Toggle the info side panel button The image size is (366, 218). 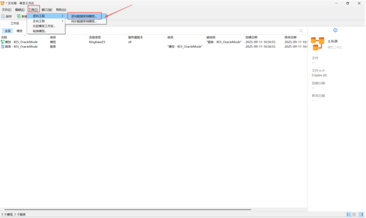tap(361, 214)
